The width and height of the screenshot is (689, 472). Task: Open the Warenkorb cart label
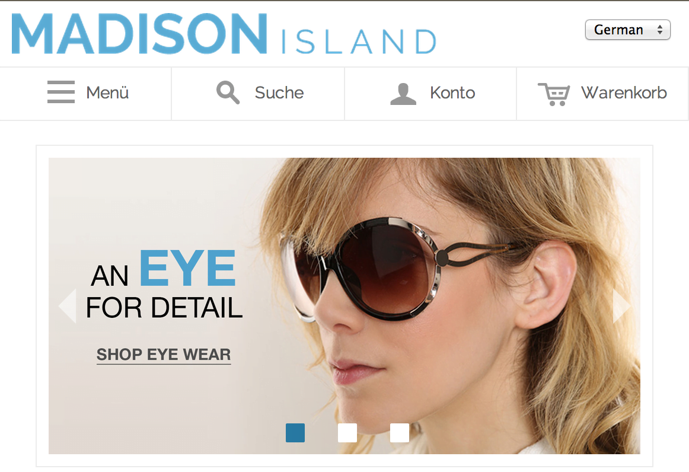624,93
